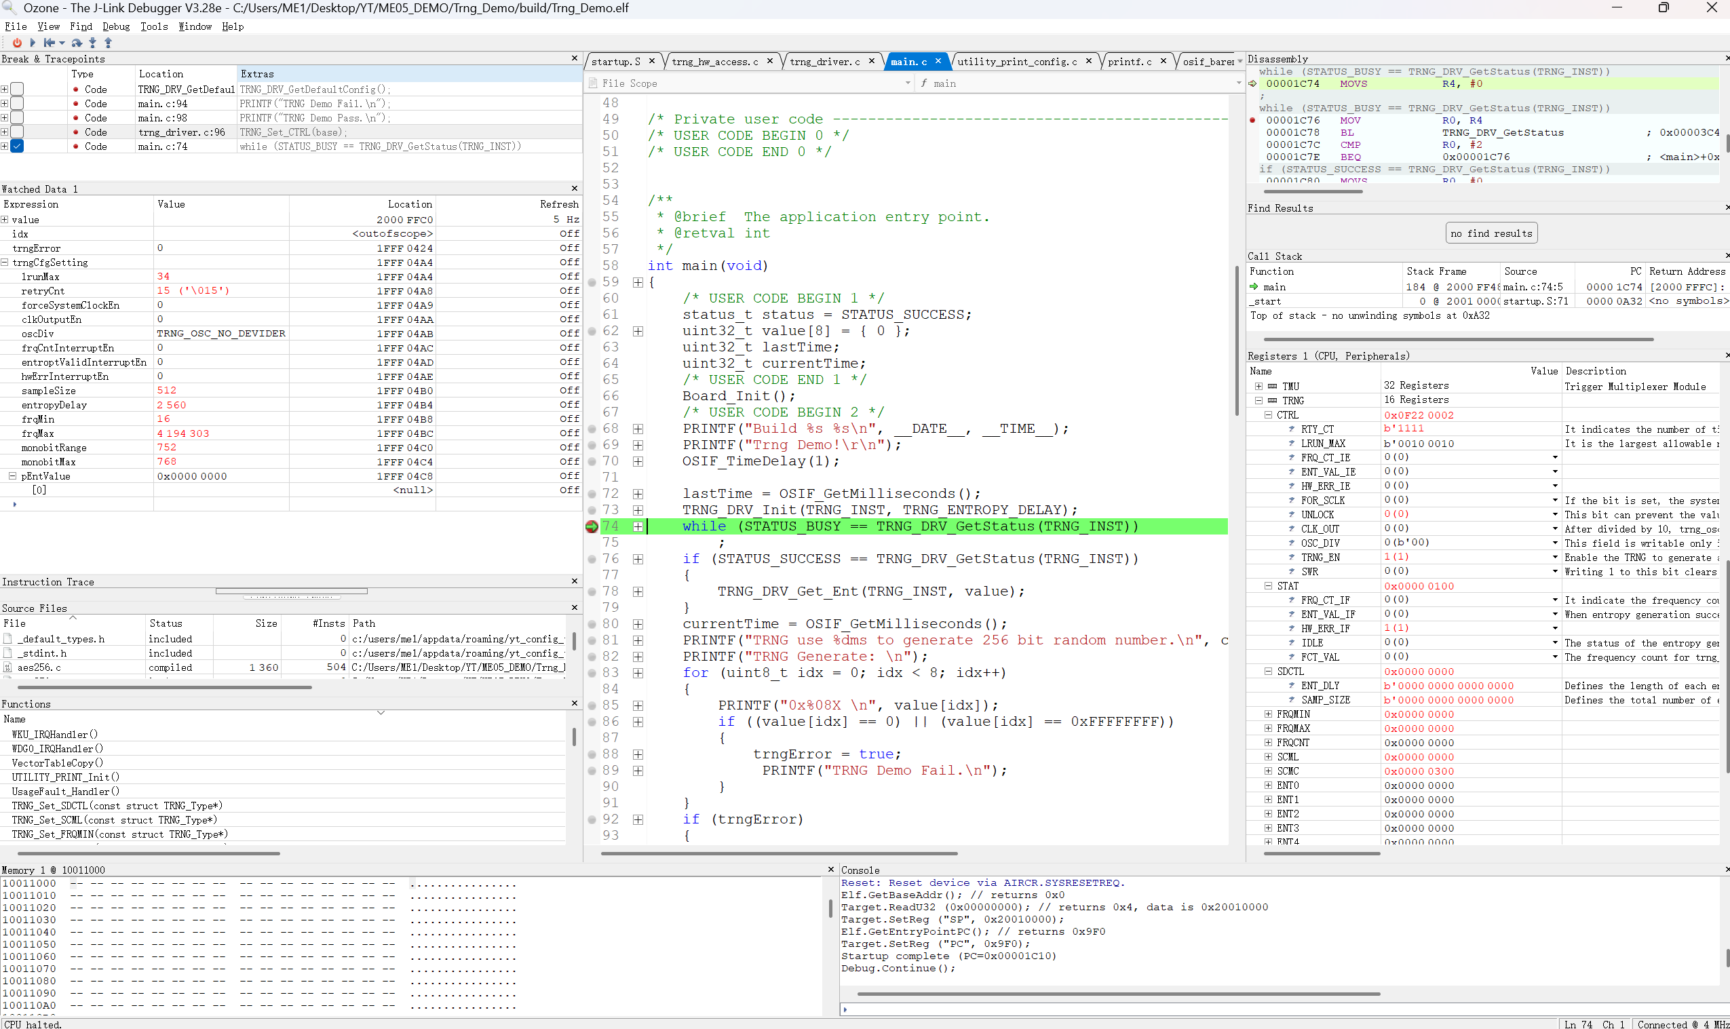This screenshot has width=1730, height=1029.
Task: Open the Debug menu
Action: 116,26
